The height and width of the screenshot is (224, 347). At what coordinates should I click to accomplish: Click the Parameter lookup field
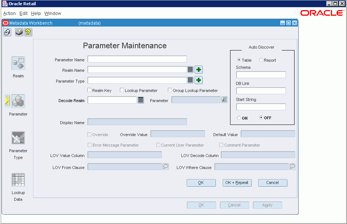196,100
